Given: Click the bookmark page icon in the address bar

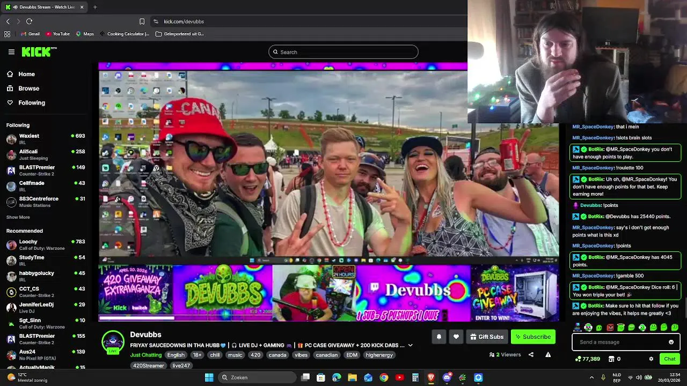Looking at the screenshot, I should 142,21.
